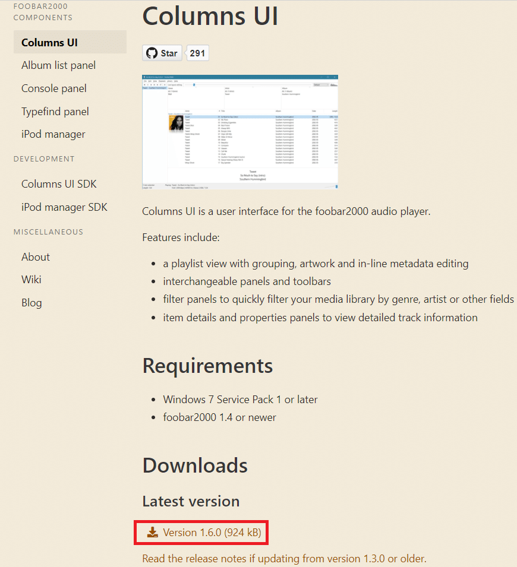
Task: Open the Wiki link
Action: click(x=31, y=280)
